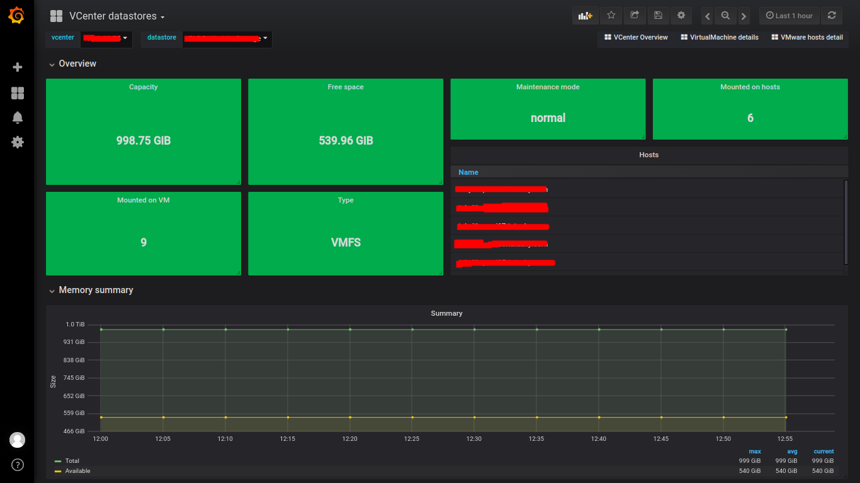Click the Maintenance mode panel title
Viewport: 860px width, 483px height.
pyautogui.click(x=548, y=87)
